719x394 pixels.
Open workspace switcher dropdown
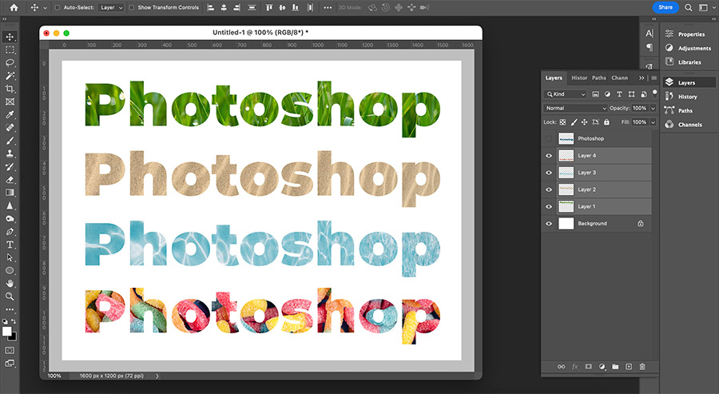[x=705, y=7]
